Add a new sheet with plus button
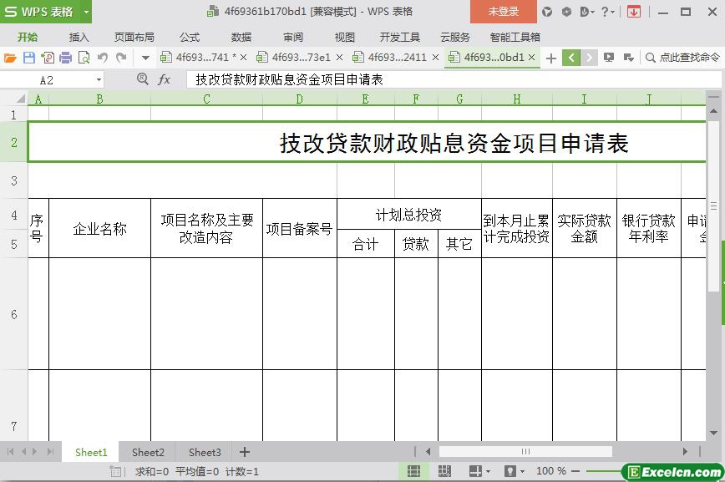725x482 pixels. click(245, 452)
